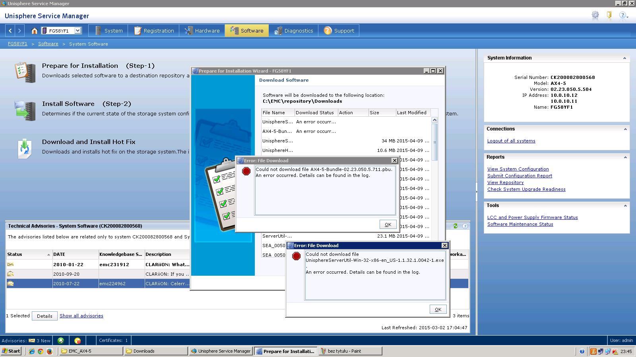Open the Home icon in the toolbar
636x357 pixels.
[x=35, y=31]
